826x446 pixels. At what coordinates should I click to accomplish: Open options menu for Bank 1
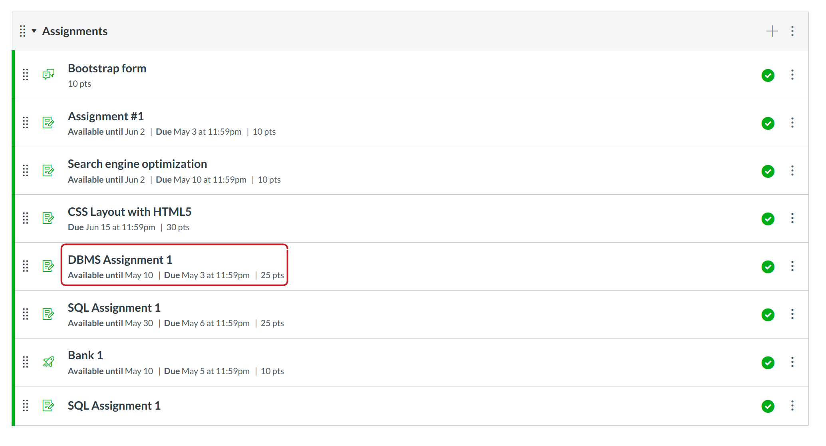pyautogui.click(x=792, y=362)
